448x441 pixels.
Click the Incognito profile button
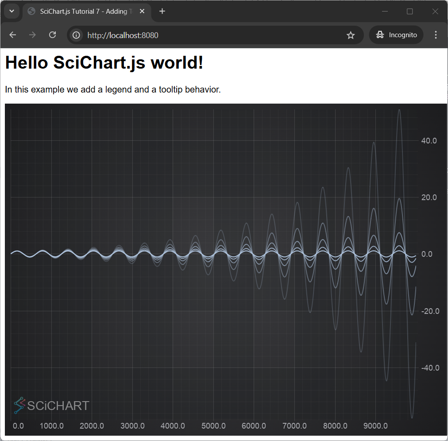(396, 35)
